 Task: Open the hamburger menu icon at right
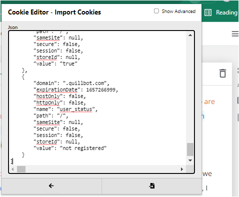(235, 33)
